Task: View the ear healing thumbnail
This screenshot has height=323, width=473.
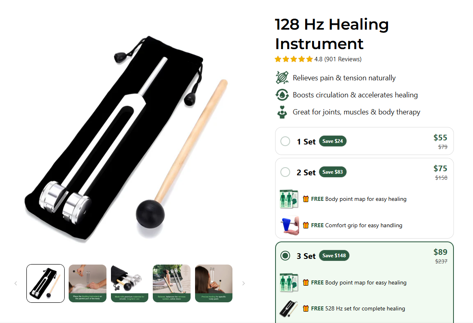Action: coord(214,283)
